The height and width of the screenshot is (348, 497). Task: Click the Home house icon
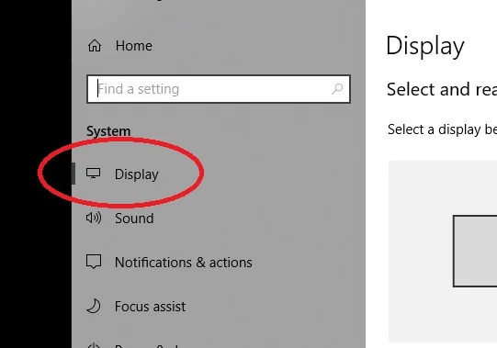click(95, 46)
